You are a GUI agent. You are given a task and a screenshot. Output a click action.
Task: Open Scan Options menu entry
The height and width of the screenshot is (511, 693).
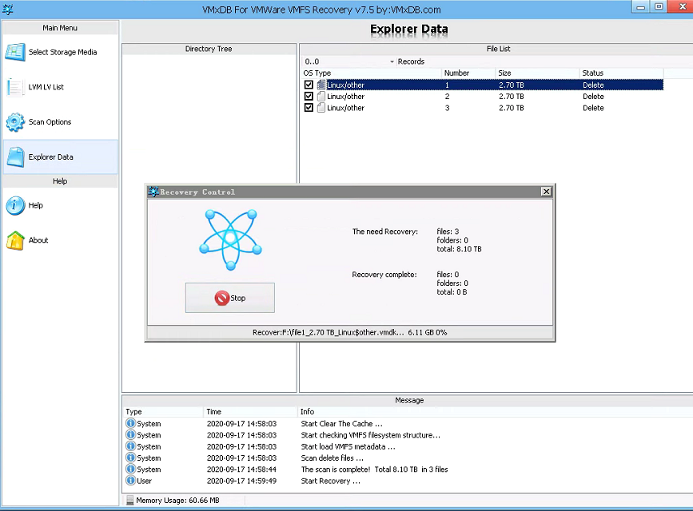61,122
